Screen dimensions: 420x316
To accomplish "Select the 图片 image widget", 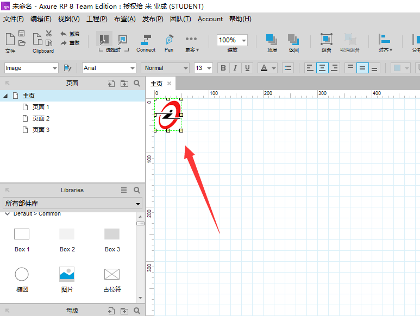I will [x=67, y=280].
